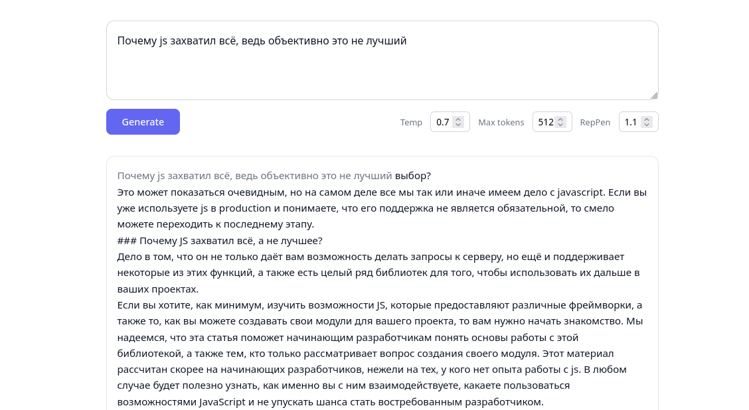The height and width of the screenshot is (410, 749).
Task: Click the Max tokens label
Action: click(501, 122)
